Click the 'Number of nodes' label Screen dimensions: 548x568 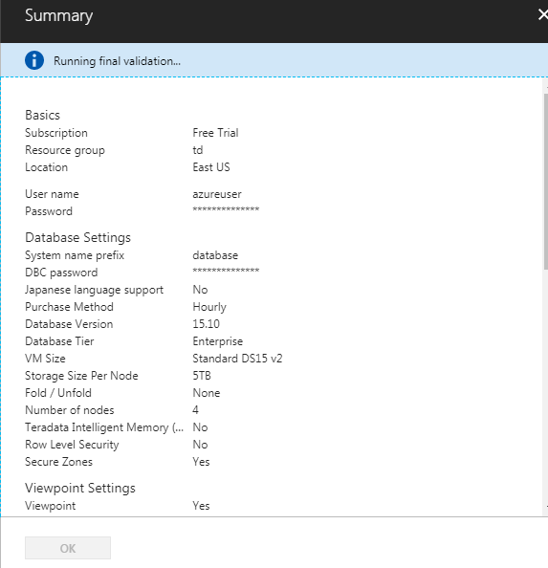(x=70, y=410)
